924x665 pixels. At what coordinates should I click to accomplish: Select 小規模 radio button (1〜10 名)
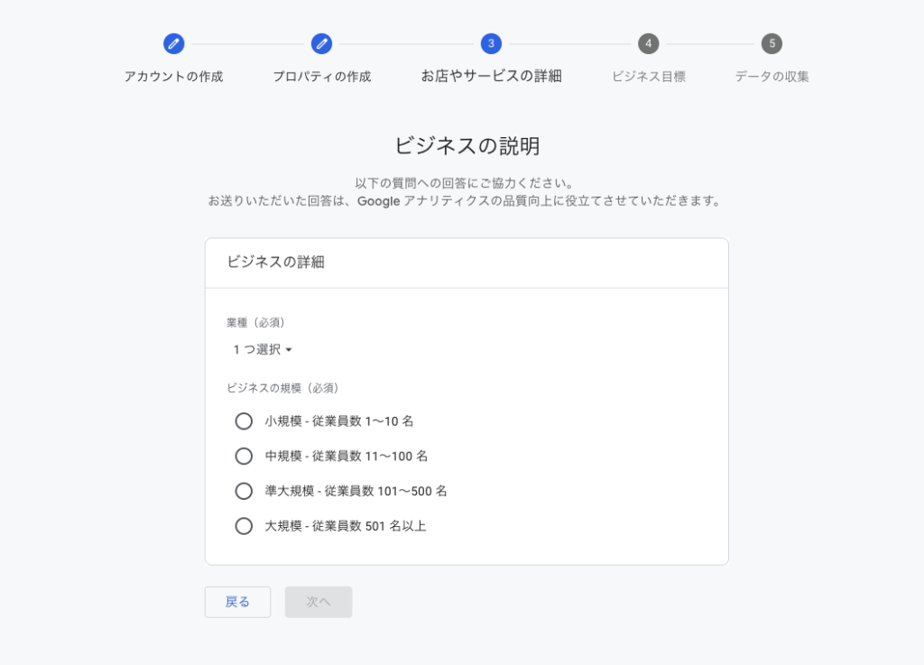[244, 421]
